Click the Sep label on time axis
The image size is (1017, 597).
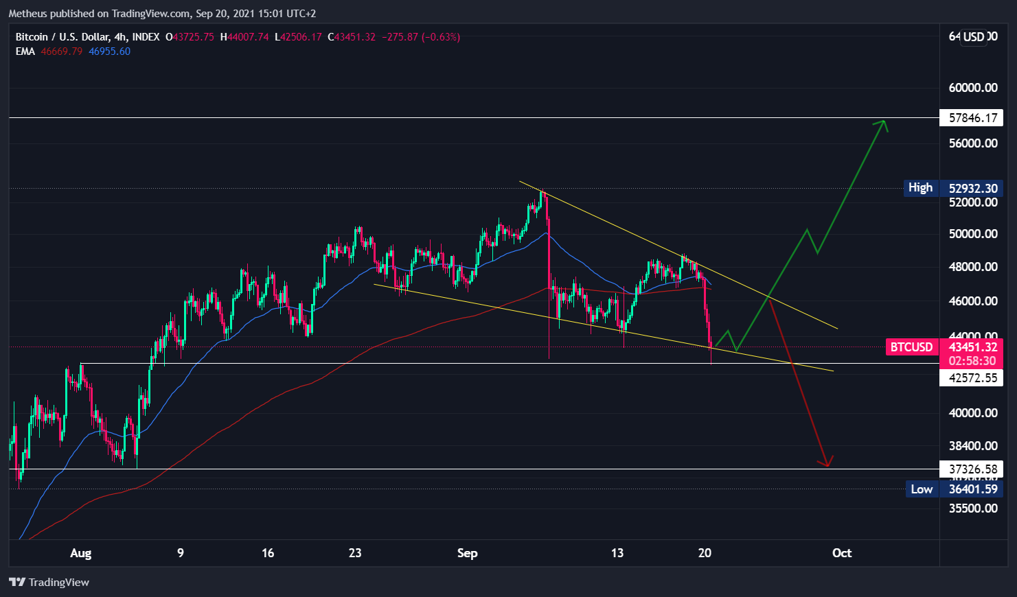click(x=467, y=553)
